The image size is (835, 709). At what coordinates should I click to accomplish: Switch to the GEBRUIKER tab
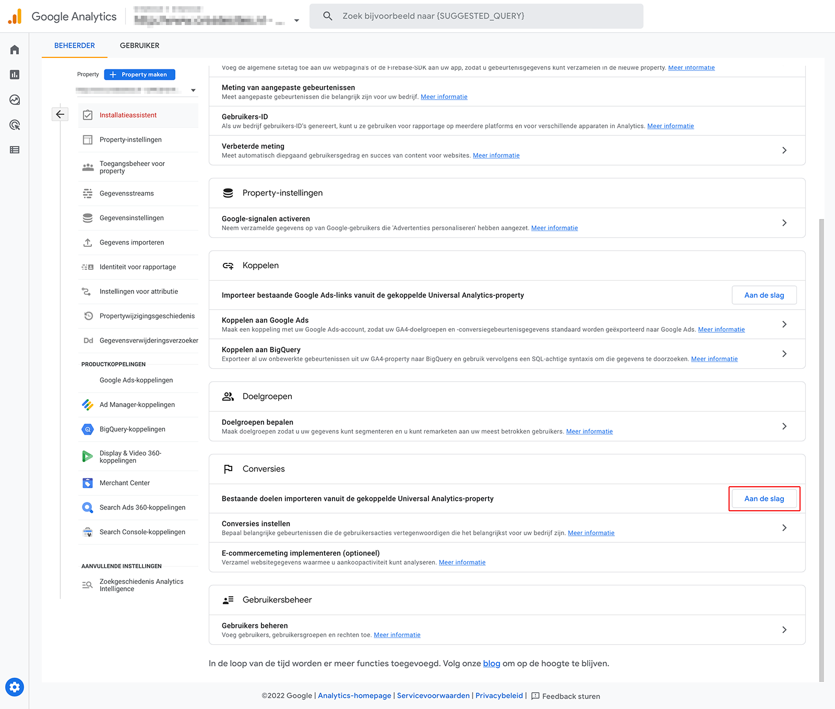(140, 45)
